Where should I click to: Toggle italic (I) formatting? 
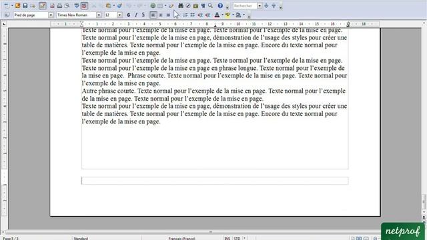pyautogui.click(x=136, y=15)
